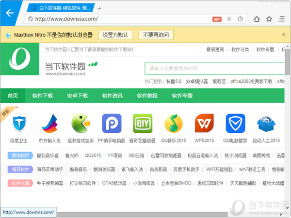Open 东方输入法 app icon
Viewport: 291px width, 218px height.
tap(50, 124)
